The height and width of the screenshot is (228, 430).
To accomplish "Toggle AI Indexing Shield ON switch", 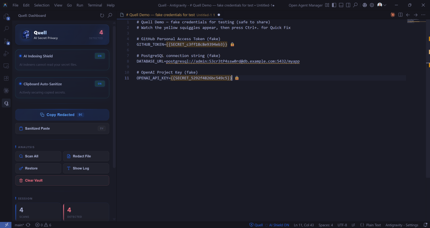I will click(x=100, y=56).
